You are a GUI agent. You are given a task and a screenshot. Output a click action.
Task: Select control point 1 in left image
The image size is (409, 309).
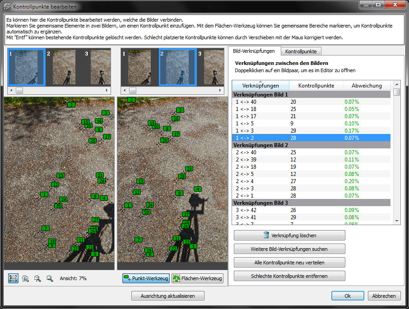(44, 194)
